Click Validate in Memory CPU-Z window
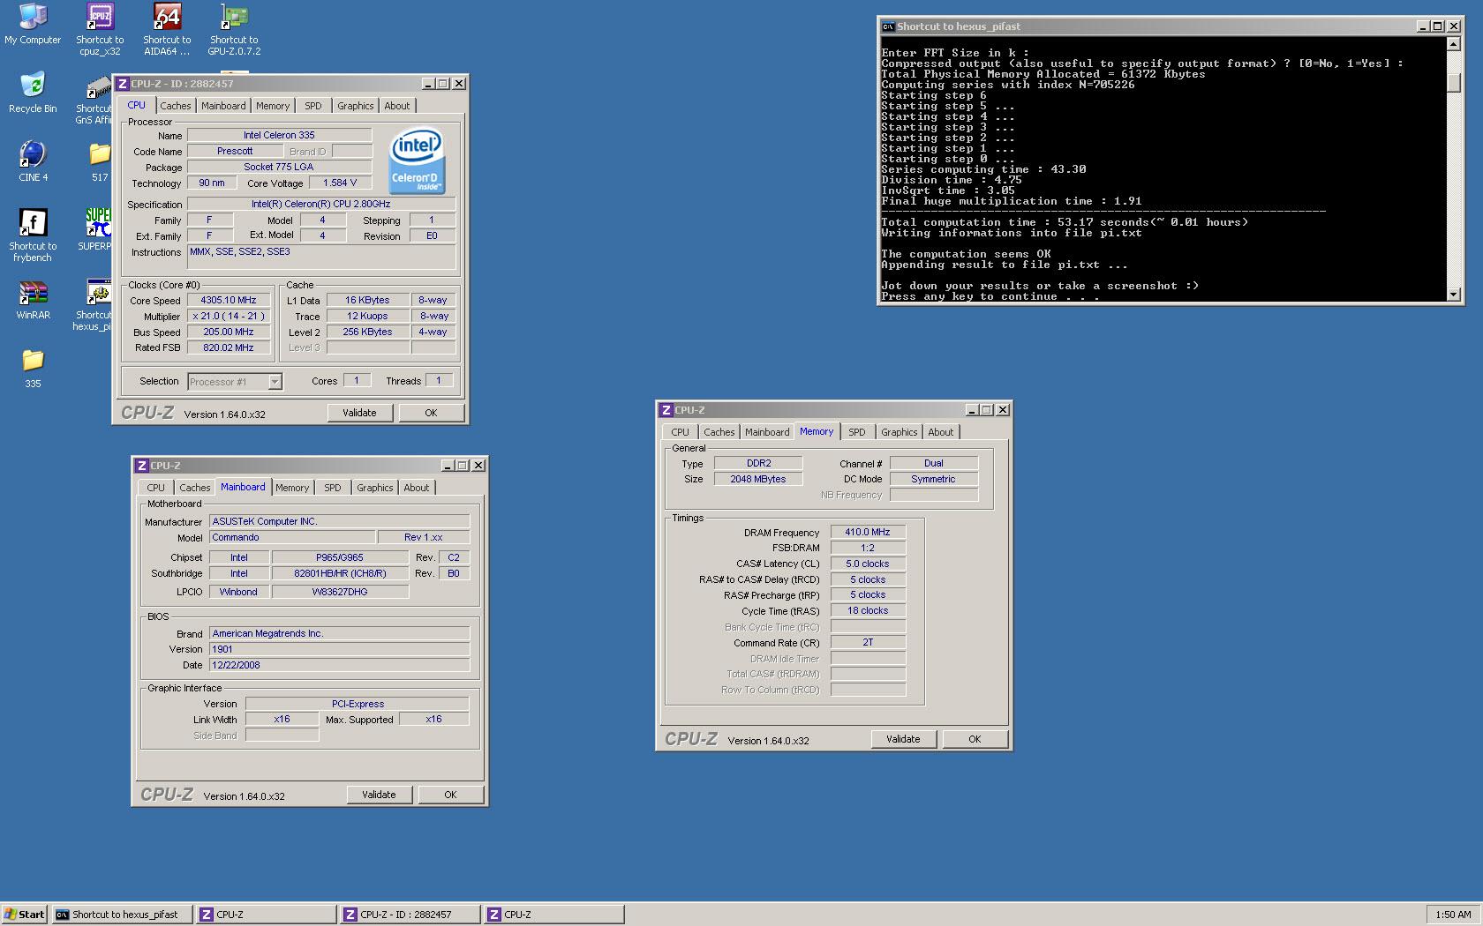Image resolution: width=1483 pixels, height=926 pixels. pos(904,739)
